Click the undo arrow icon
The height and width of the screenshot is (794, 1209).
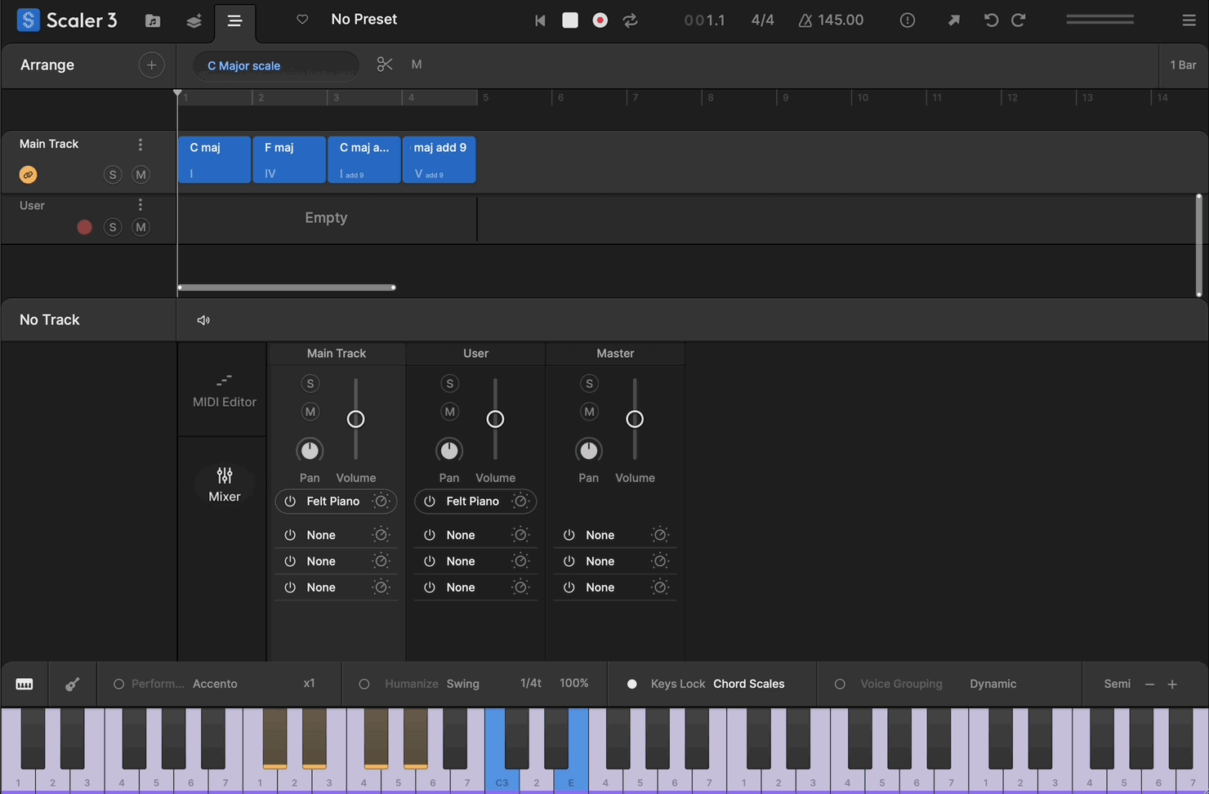pos(991,20)
